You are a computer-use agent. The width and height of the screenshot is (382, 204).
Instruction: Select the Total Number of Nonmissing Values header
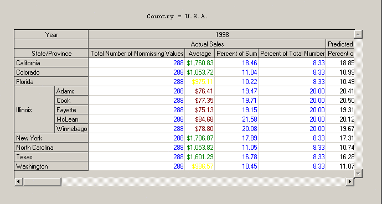(137, 53)
